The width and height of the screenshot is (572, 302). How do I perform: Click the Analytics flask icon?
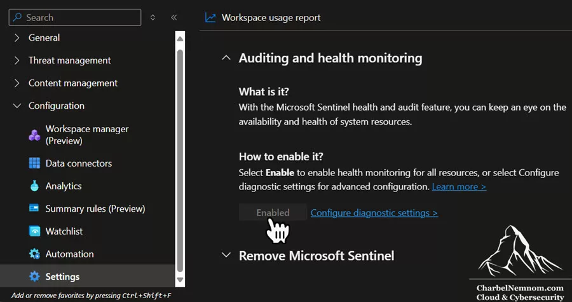[x=35, y=186]
